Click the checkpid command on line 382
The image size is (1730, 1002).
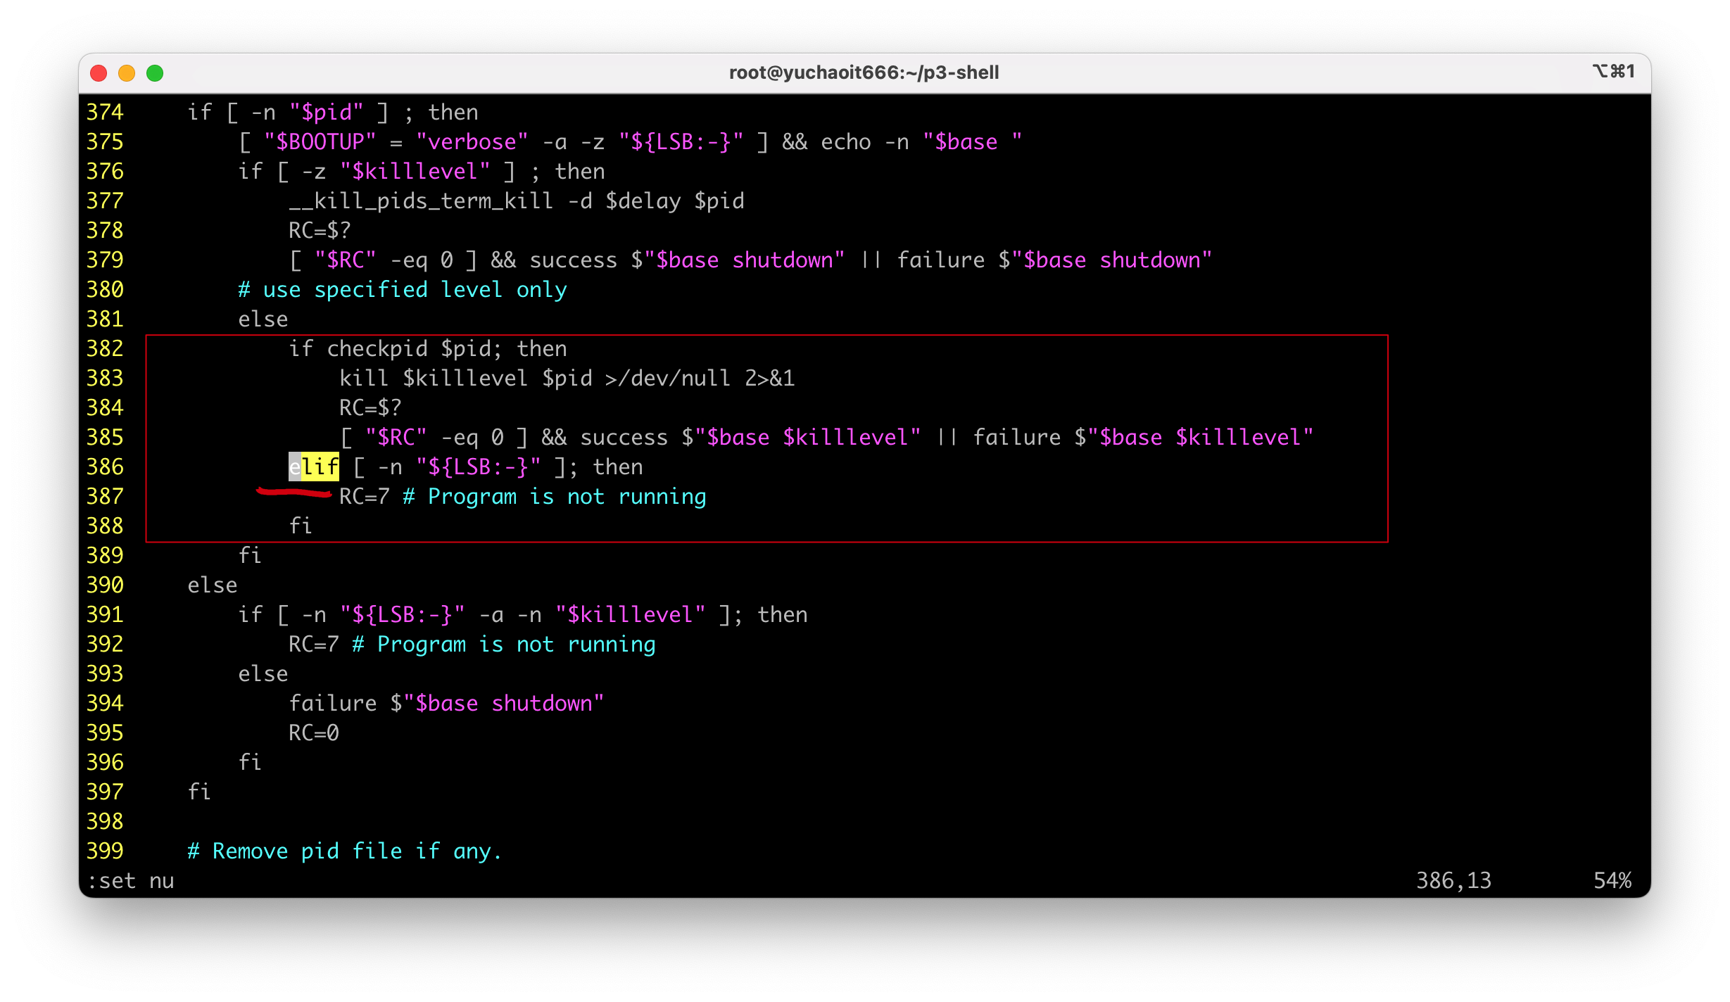(377, 349)
